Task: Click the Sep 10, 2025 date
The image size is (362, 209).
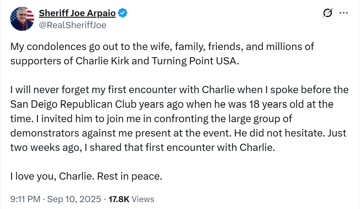Action: pos(74,199)
